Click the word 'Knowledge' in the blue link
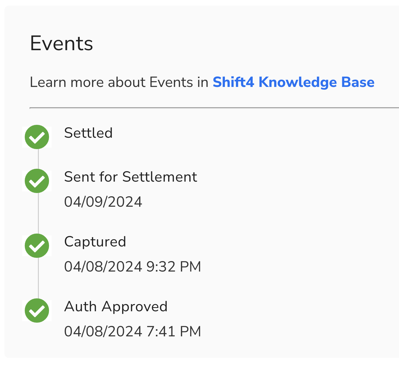 [x=297, y=82]
